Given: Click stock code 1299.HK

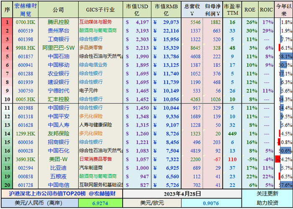Looking at the screenshot, I should pyautogui.click(x=26, y=133).
